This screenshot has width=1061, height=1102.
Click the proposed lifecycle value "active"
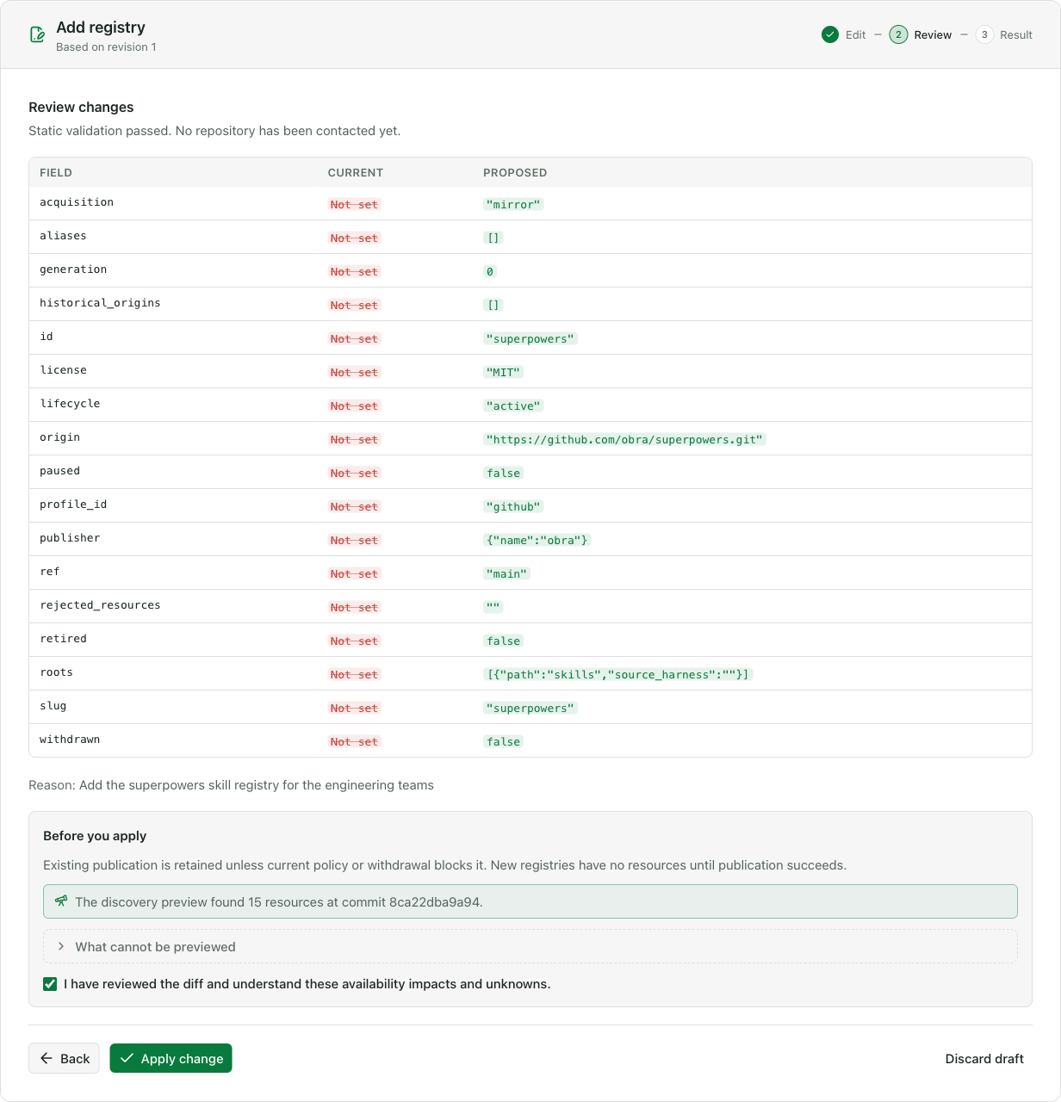click(513, 406)
